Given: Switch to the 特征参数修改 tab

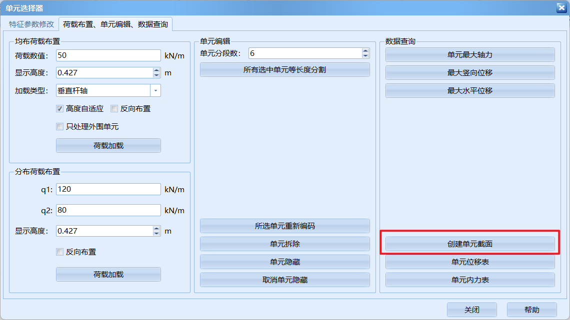Looking at the screenshot, I should tap(31, 24).
